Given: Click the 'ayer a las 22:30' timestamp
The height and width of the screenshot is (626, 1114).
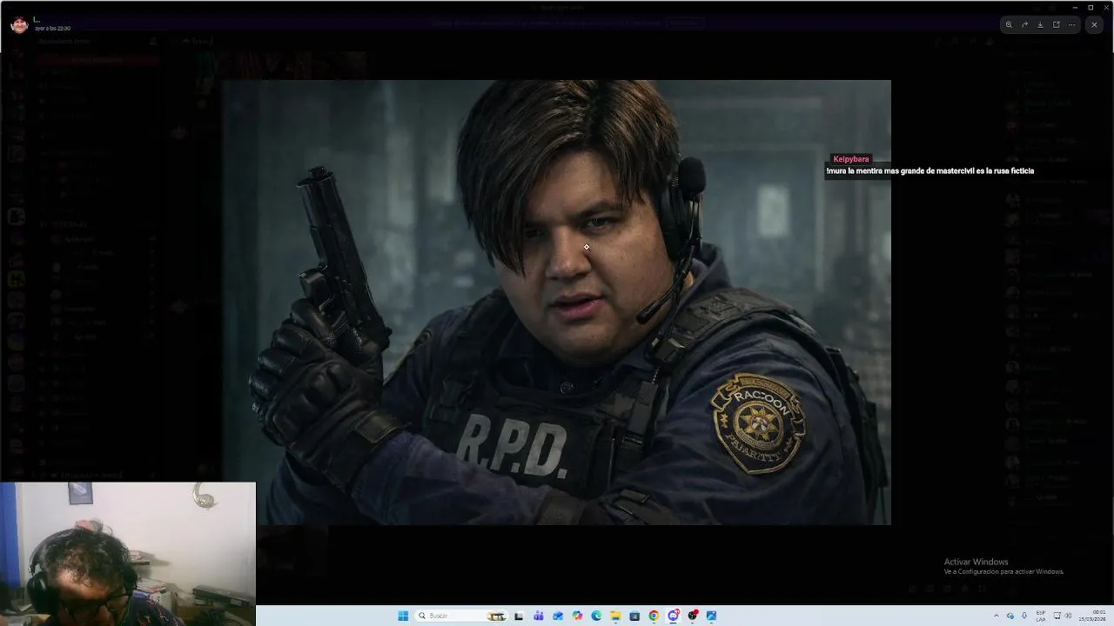Looking at the screenshot, I should 53,29.
